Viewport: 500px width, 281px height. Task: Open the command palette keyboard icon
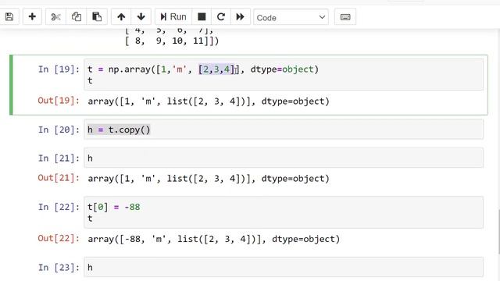pyautogui.click(x=345, y=17)
